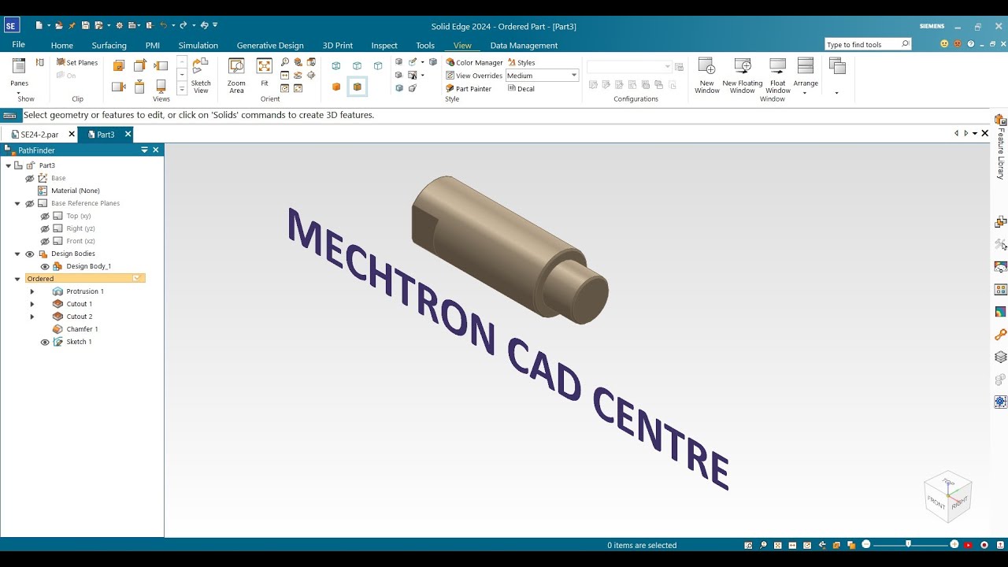Open the Simulation ribbon tab

(x=198, y=45)
